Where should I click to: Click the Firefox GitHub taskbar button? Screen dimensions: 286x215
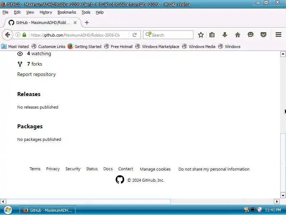pyautogui.click(x=48, y=210)
